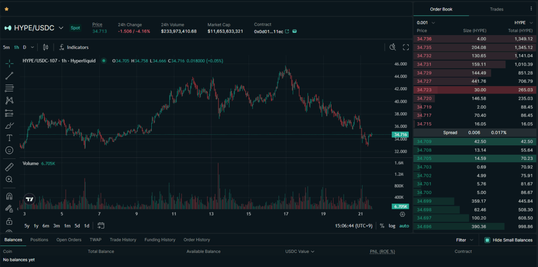Select the Fibonacci retracement tool
Image resolution: width=538 pixels, height=267 pixels.
[9, 88]
